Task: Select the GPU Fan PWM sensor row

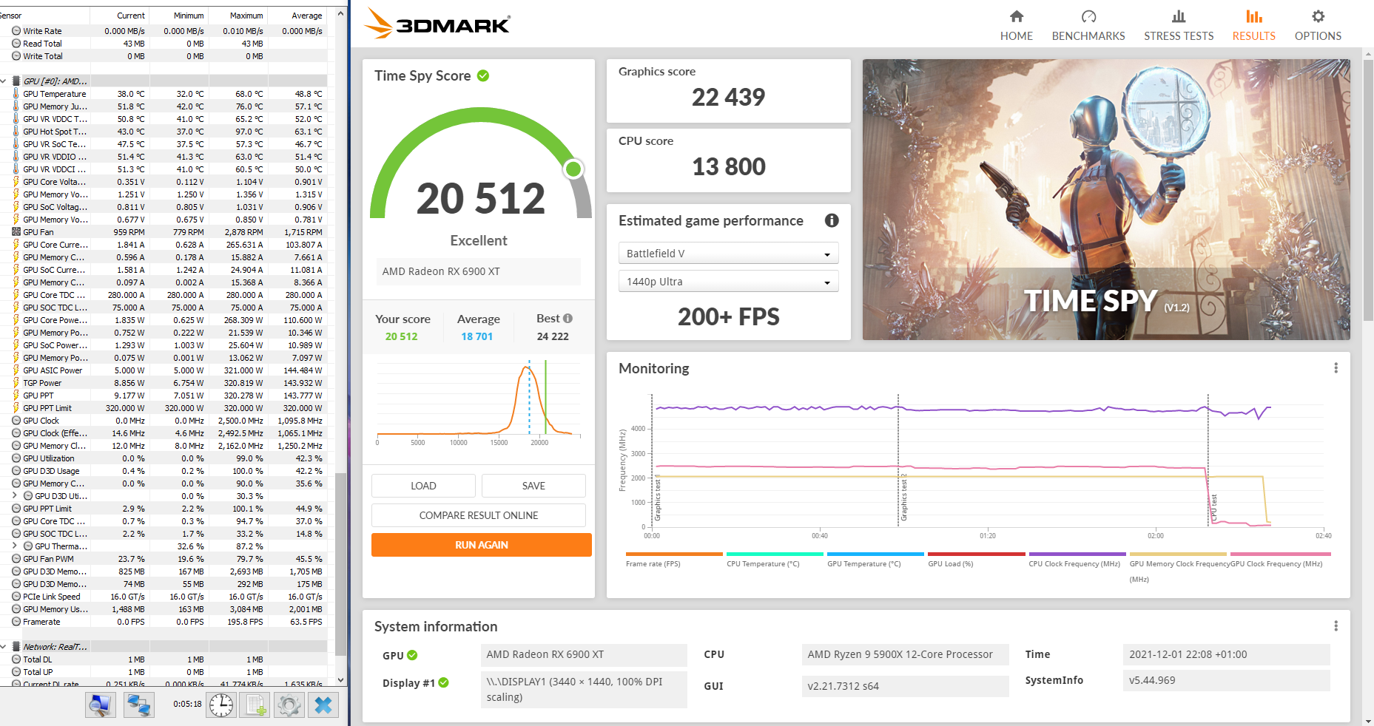Action: coord(164,559)
